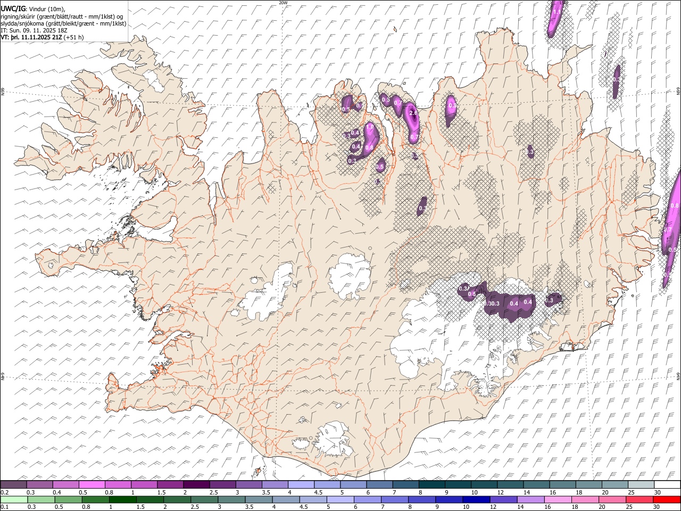Select the bottom-row swatch between 3 and 3.5
The image size is (681, 511).
point(231,500)
